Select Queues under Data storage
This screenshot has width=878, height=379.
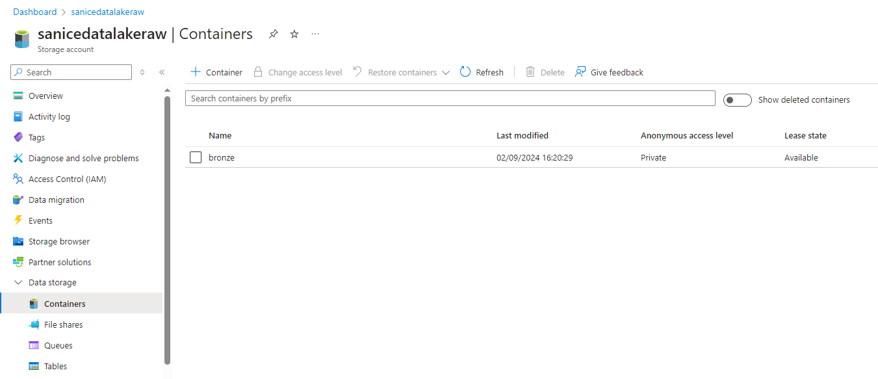pos(58,345)
